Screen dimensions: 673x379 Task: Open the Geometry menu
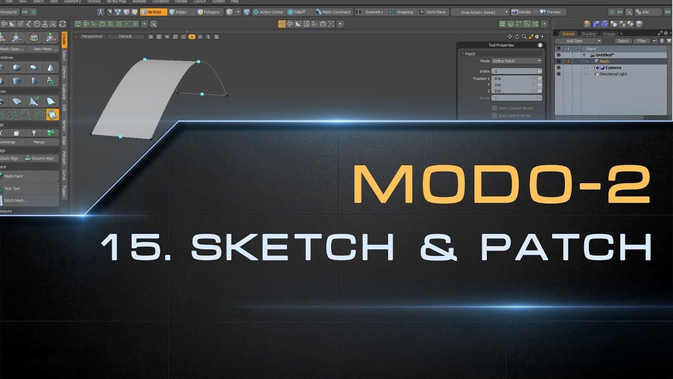click(72, 2)
